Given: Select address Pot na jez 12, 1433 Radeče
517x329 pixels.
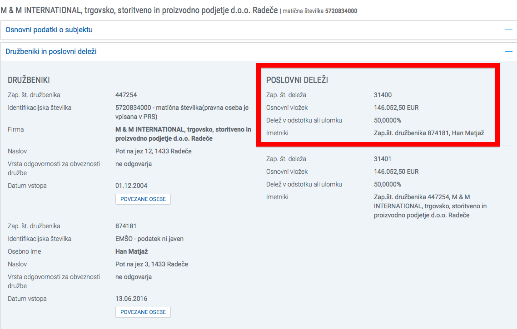Looking at the screenshot, I should (153, 151).
